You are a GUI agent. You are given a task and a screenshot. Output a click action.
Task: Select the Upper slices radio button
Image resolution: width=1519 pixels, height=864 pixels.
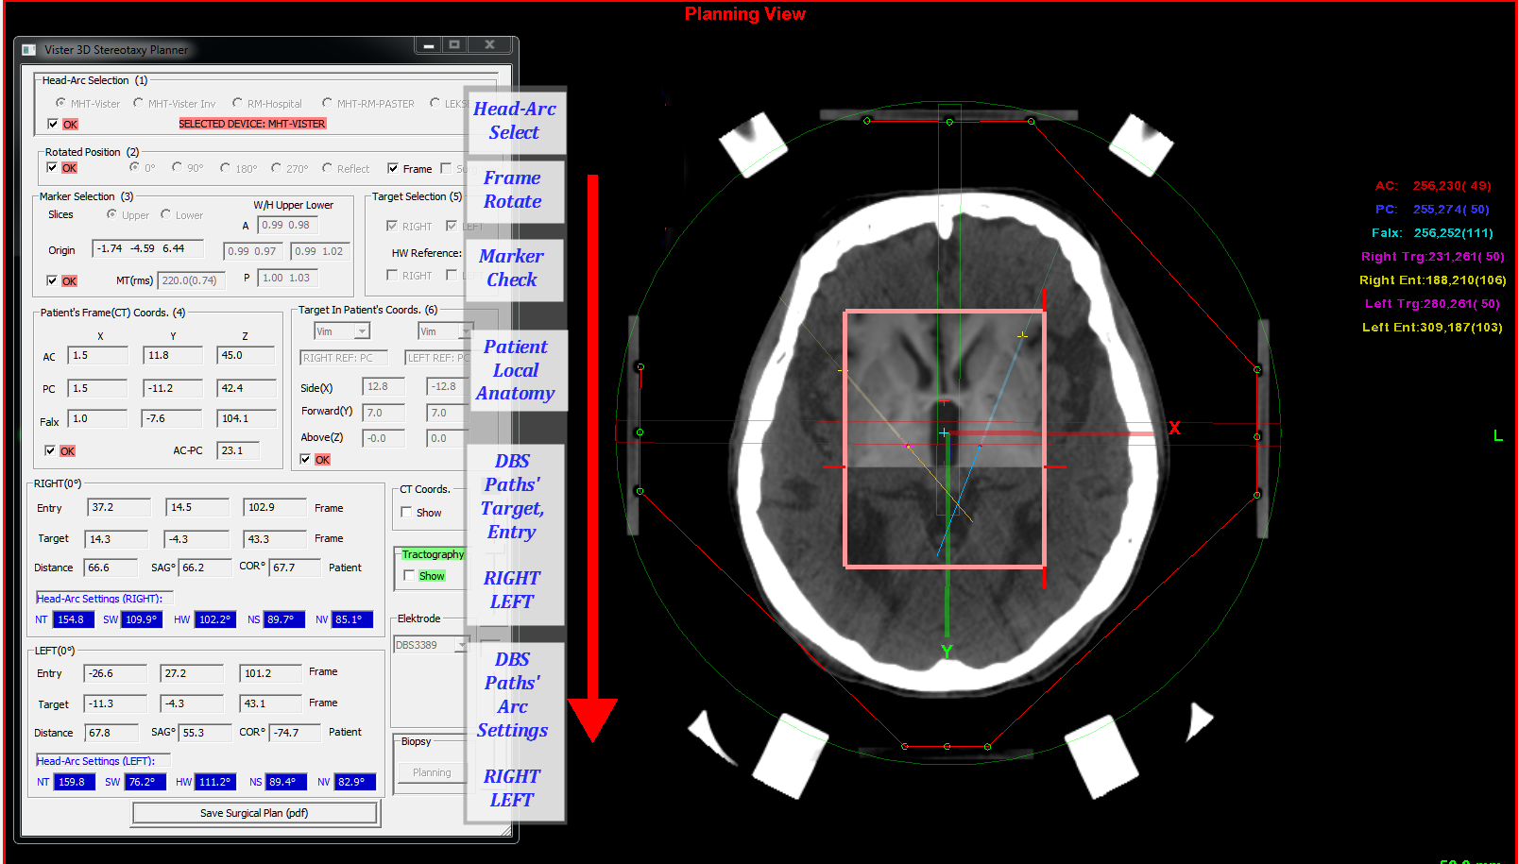(111, 214)
